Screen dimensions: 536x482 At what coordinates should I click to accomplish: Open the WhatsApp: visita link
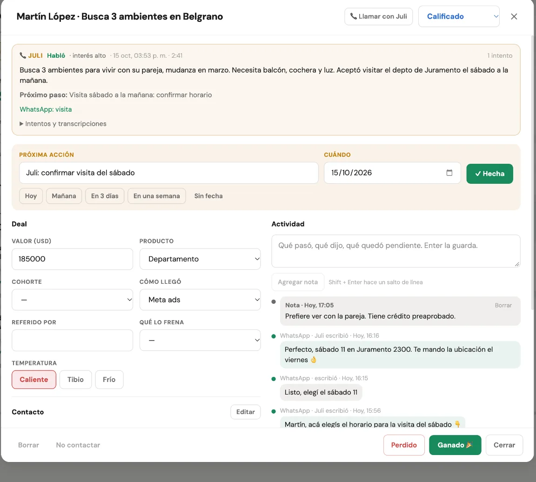click(46, 109)
